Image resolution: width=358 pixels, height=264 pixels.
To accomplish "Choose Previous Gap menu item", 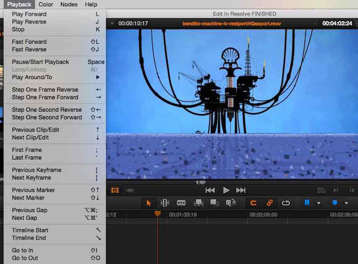I will pyautogui.click(x=55, y=210).
